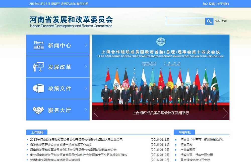Image resolution: width=251 pixels, height=162 pixels.
Task: Click the SCO emblem on banner
Action: coord(161,42)
